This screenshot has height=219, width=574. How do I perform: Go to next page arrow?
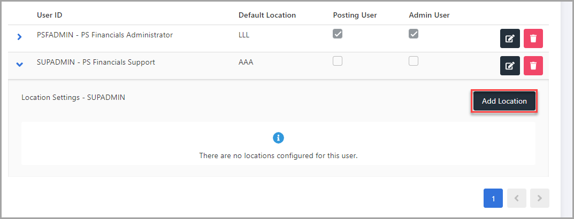(540, 198)
